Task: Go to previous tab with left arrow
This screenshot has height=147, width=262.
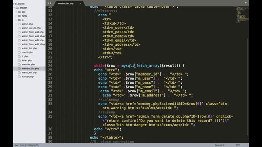Action: [x=48, y=3]
